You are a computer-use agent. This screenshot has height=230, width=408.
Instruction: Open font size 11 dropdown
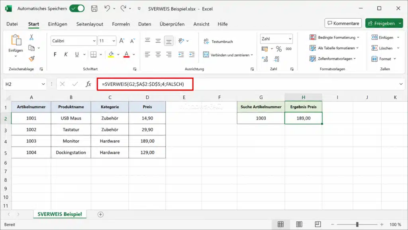pyautogui.click(x=114, y=41)
